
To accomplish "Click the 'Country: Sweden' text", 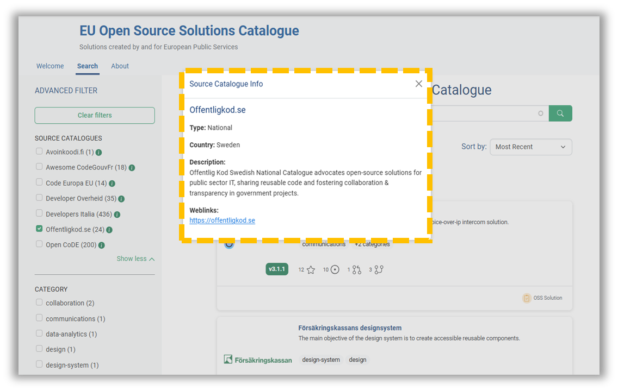I will point(215,145).
